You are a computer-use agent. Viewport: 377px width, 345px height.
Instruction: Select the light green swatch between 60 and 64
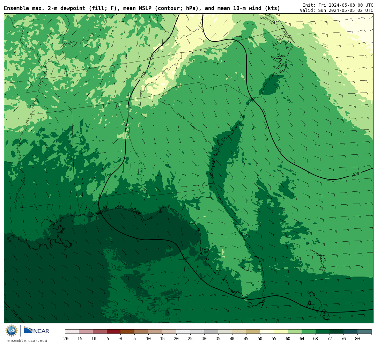click(x=295, y=332)
